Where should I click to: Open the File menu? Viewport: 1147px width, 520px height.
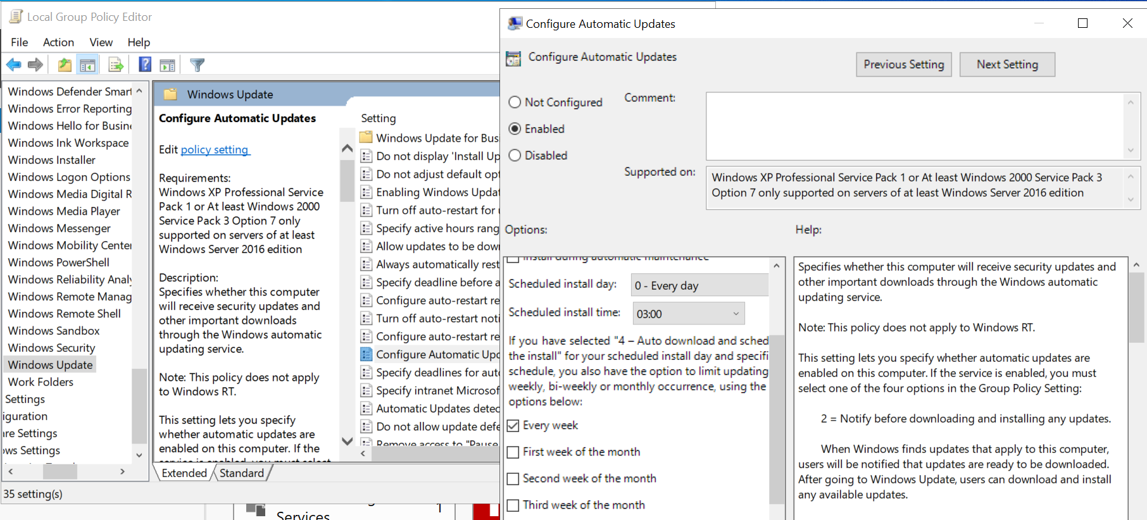pyautogui.click(x=20, y=42)
